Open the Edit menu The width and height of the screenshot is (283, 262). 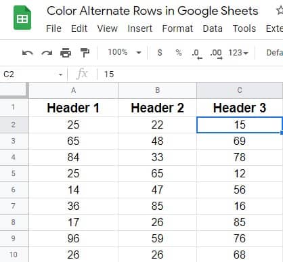(x=79, y=28)
